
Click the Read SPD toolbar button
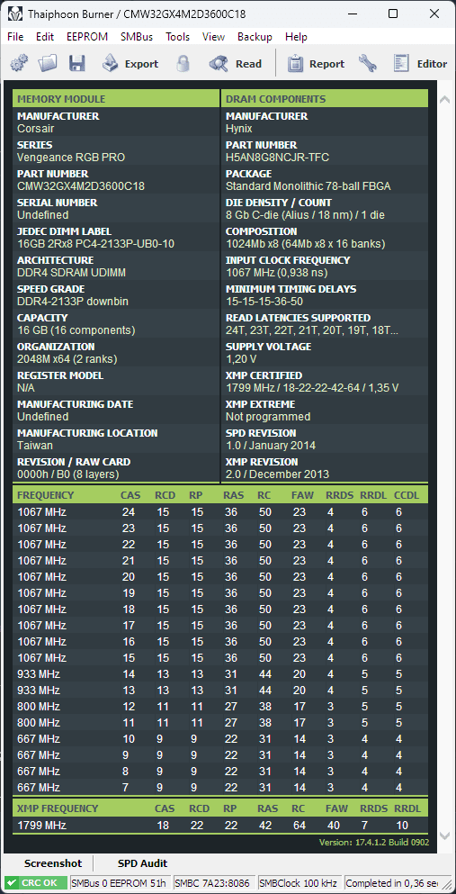pyautogui.click(x=235, y=63)
